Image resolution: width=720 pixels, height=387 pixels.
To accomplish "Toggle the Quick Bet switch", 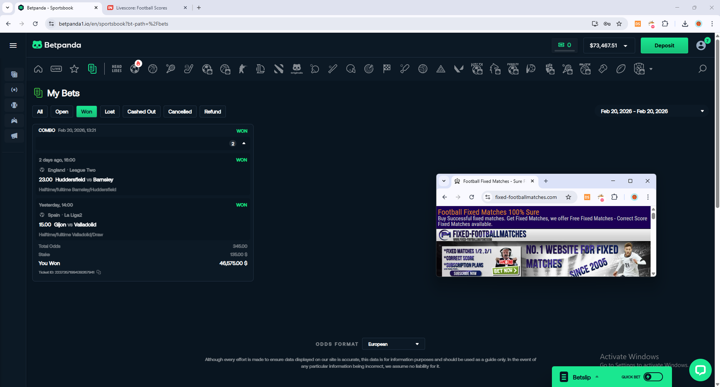I will click(653, 377).
